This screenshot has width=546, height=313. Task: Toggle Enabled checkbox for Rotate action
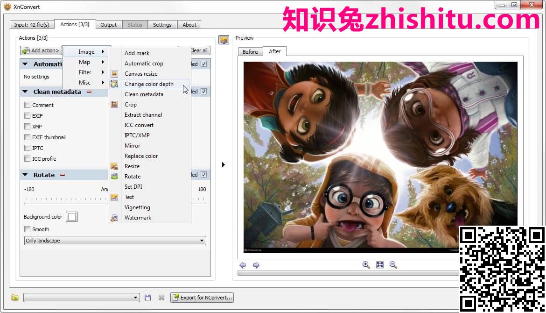[204, 175]
